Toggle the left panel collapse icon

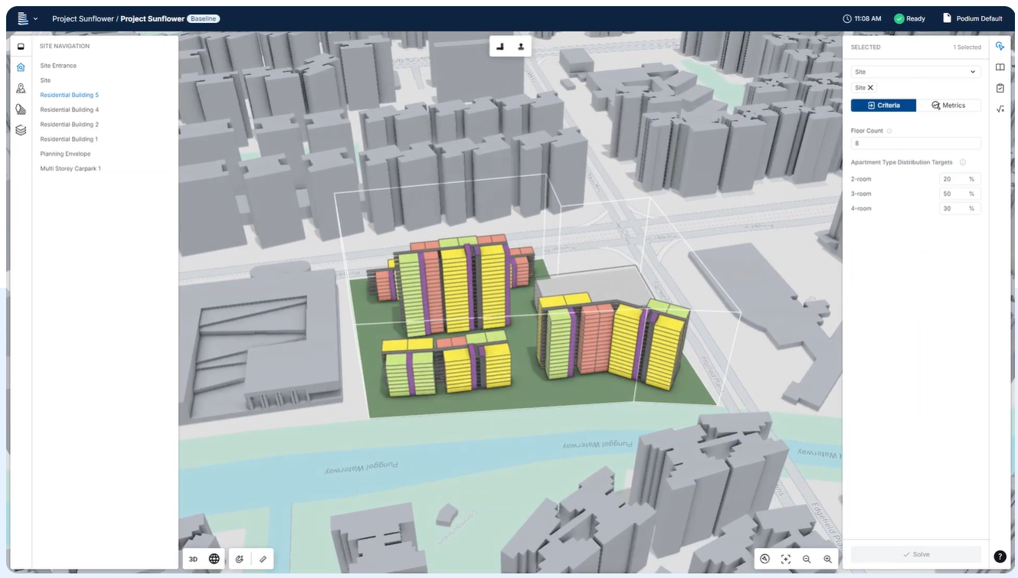click(21, 46)
